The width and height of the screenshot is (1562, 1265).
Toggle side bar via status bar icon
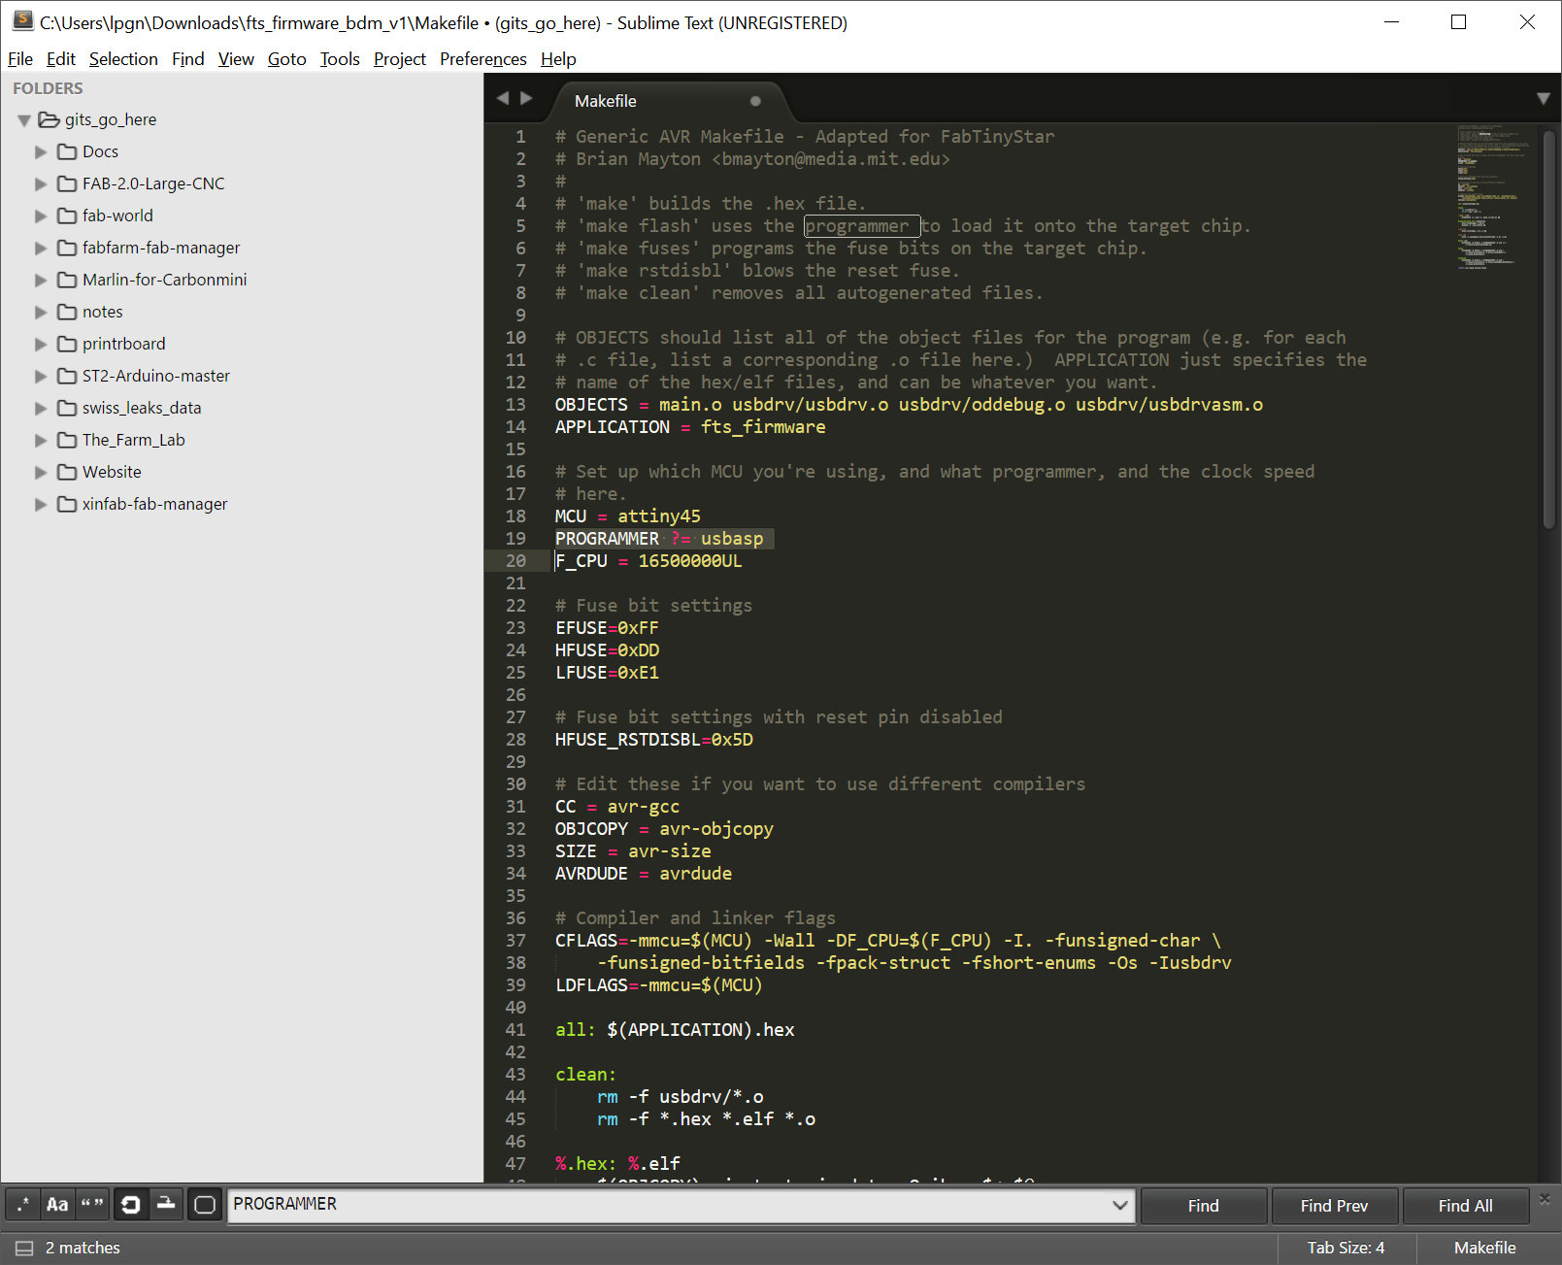(x=24, y=1248)
